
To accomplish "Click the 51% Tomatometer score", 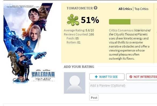I will pos(90,20).
